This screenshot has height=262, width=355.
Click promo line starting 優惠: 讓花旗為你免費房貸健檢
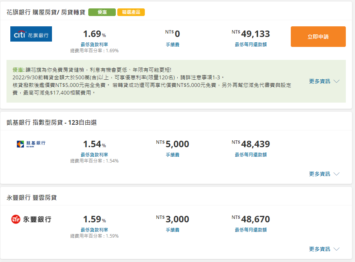[x=92, y=70]
